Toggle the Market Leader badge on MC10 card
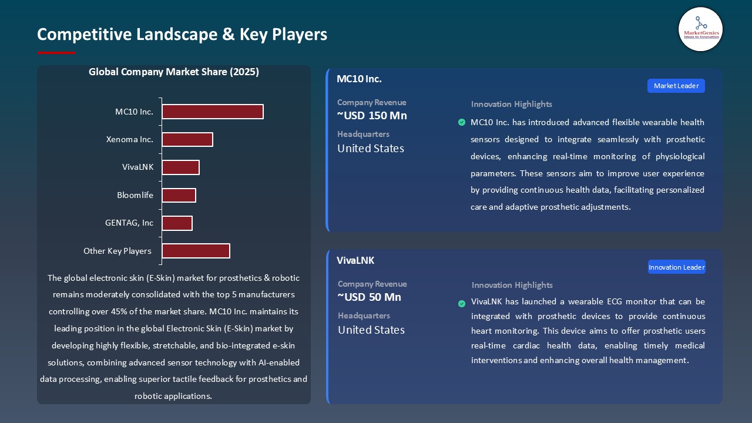Viewport: 752px width, 423px height. coord(676,85)
